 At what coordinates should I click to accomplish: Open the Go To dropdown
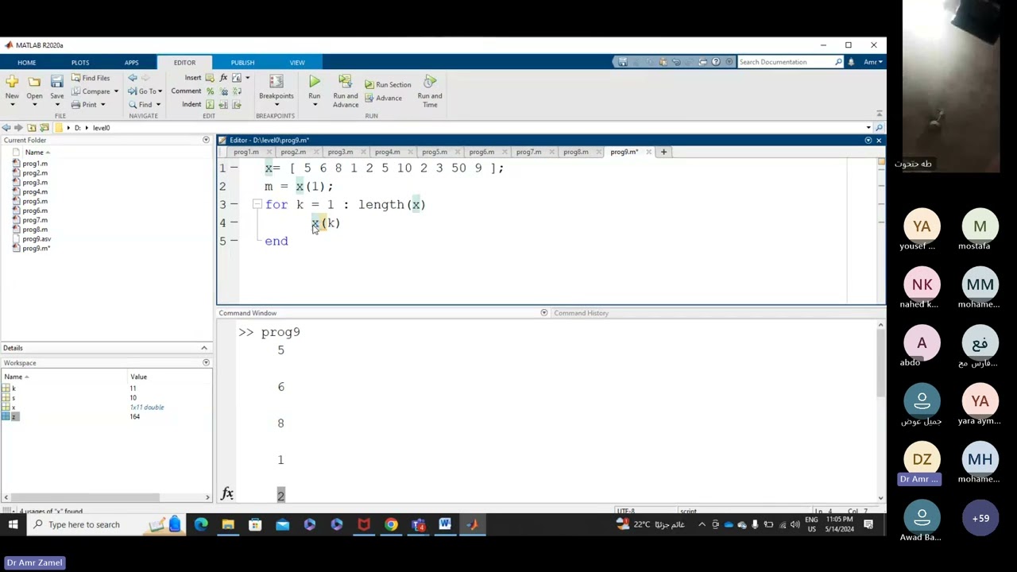pyautogui.click(x=145, y=91)
